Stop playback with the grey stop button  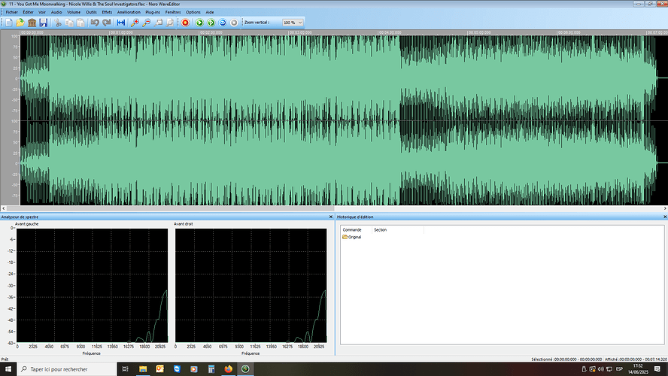click(x=234, y=23)
